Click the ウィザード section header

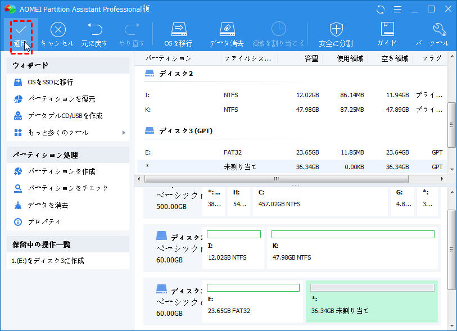[68, 66]
